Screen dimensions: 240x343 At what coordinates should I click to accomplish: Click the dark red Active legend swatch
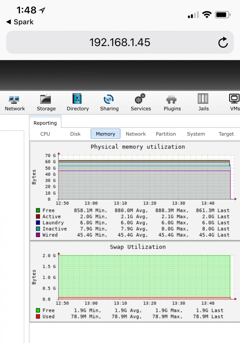pos(38,217)
